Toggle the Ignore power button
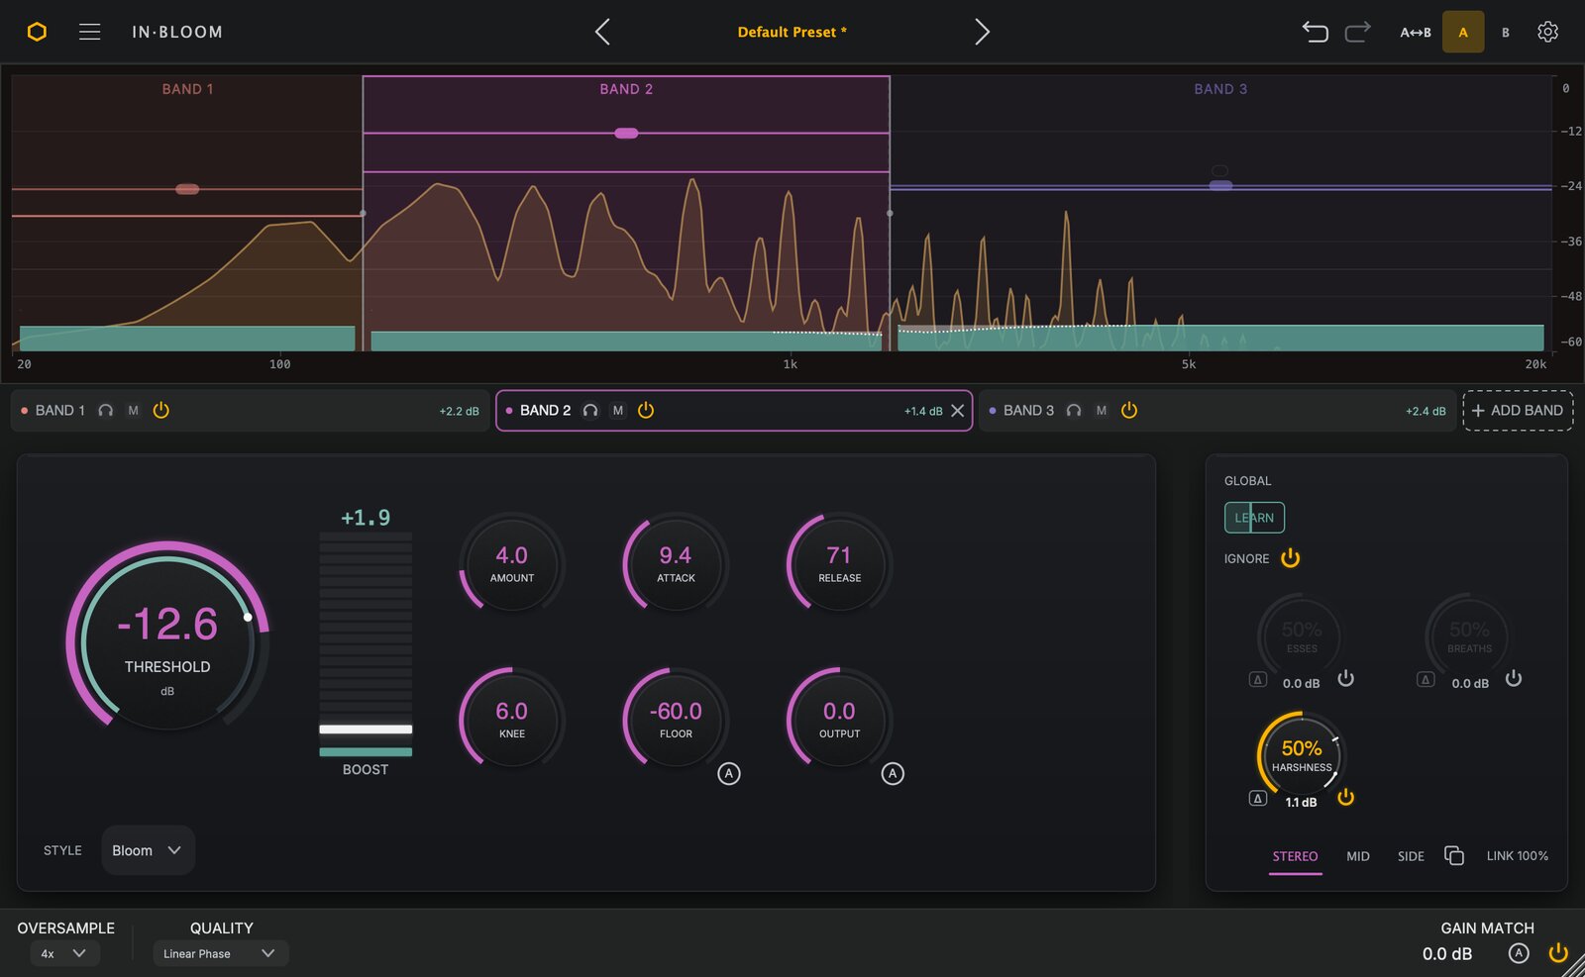This screenshot has width=1585, height=977. coord(1290,558)
